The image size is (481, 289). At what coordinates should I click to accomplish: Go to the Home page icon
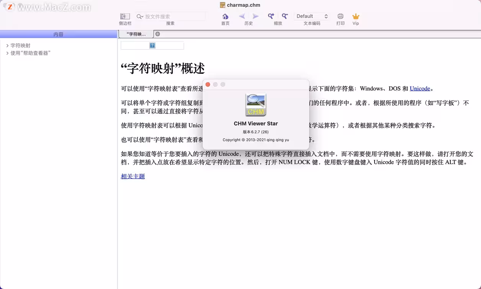(x=225, y=16)
